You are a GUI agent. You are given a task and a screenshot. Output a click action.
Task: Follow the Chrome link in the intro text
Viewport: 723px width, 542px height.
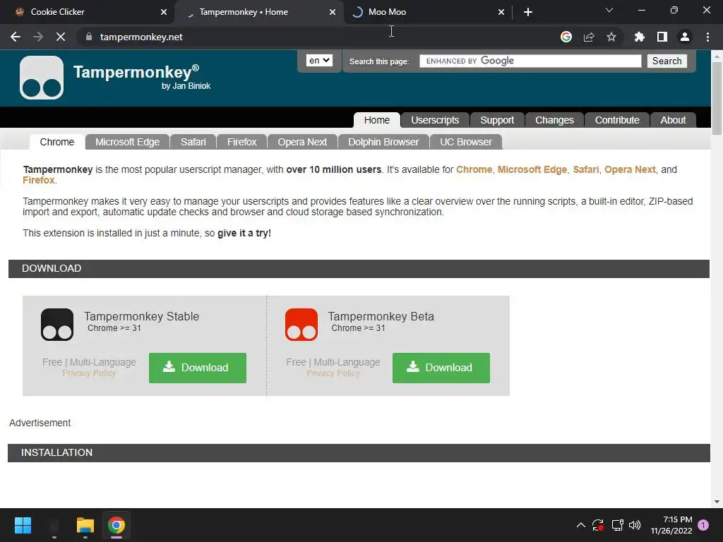point(474,169)
